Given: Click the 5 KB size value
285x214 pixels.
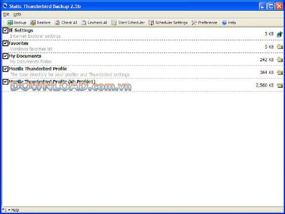Looking at the screenshot, I should (x=269, y=47).
